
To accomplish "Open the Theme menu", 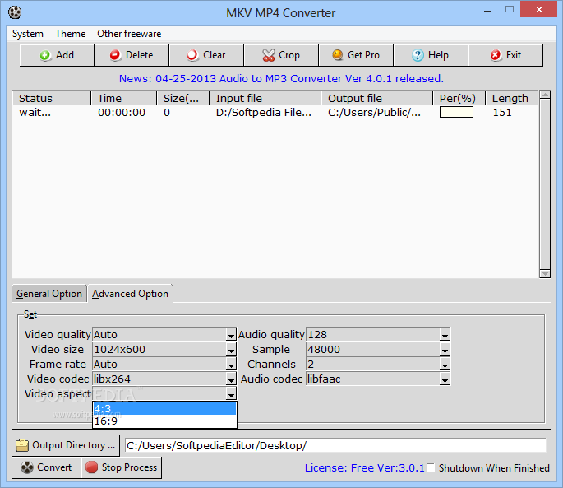I will [x=71, y=34].
